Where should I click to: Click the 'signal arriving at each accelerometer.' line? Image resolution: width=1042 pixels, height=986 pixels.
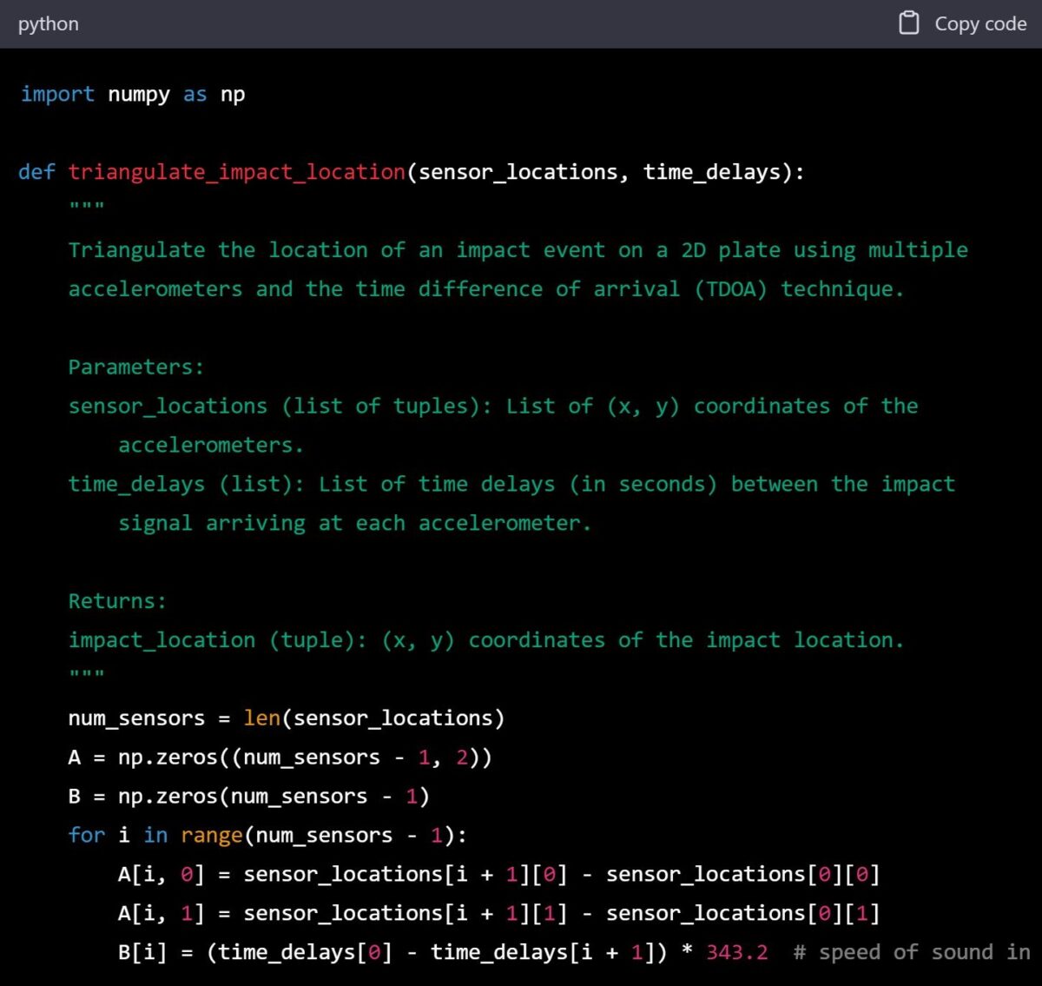[354, 524]
